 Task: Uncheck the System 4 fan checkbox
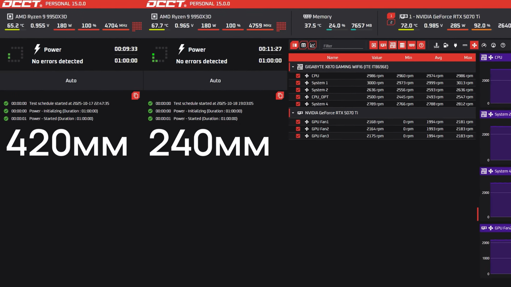pyautogui.click(x=298, y=104)
